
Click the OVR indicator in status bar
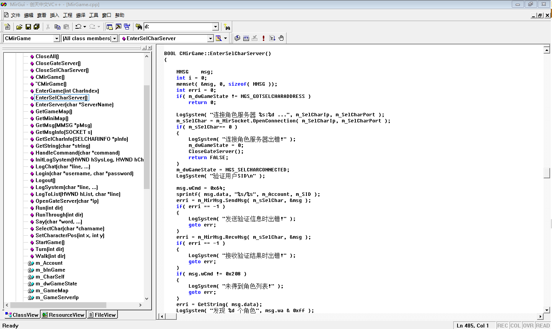(528, 326)
